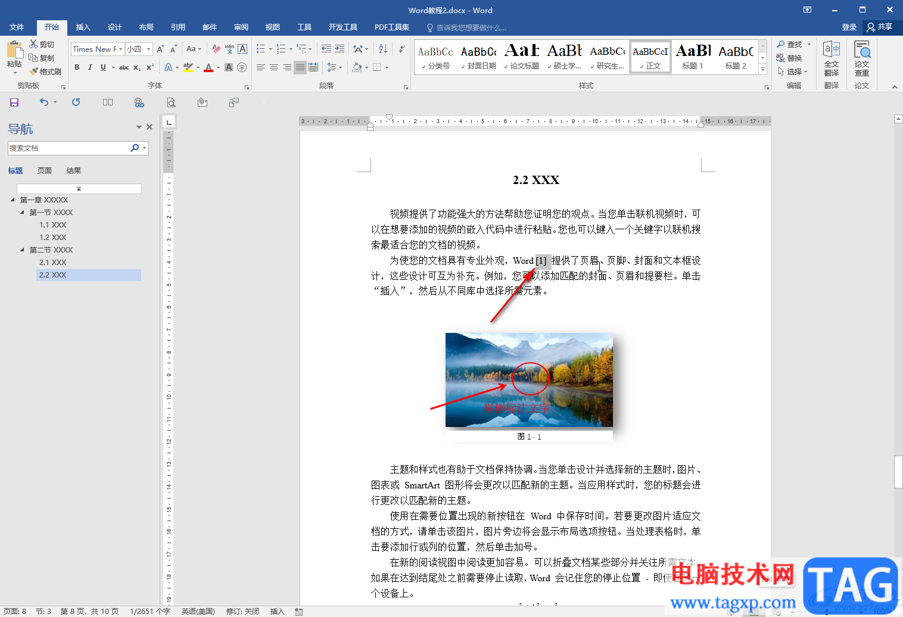Open the font size (小四) dropdown
903x617 pixels.
(149, 49)
